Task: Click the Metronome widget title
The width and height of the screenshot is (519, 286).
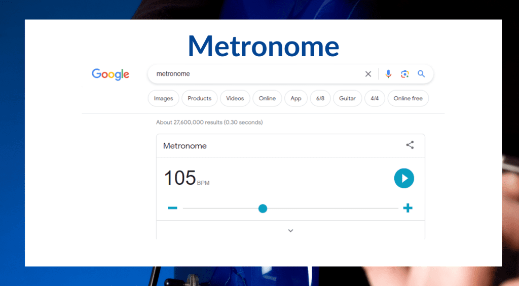Action: (x=185, y=146)
